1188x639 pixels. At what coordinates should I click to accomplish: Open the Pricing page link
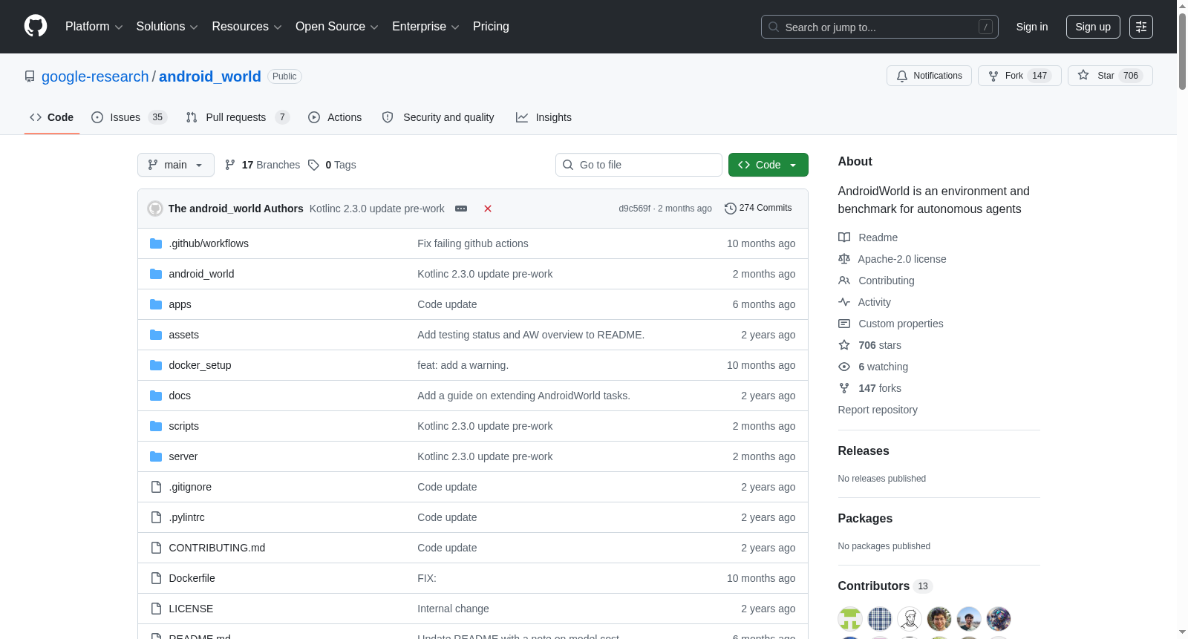tap(491, 27)
